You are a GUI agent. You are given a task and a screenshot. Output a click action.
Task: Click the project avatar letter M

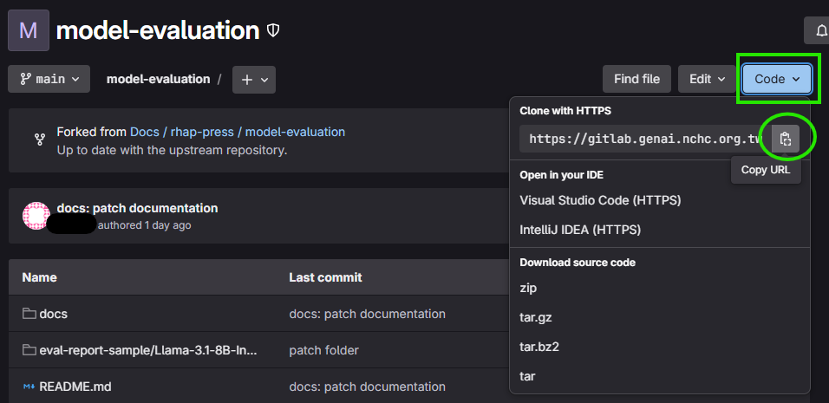point(29,30)
